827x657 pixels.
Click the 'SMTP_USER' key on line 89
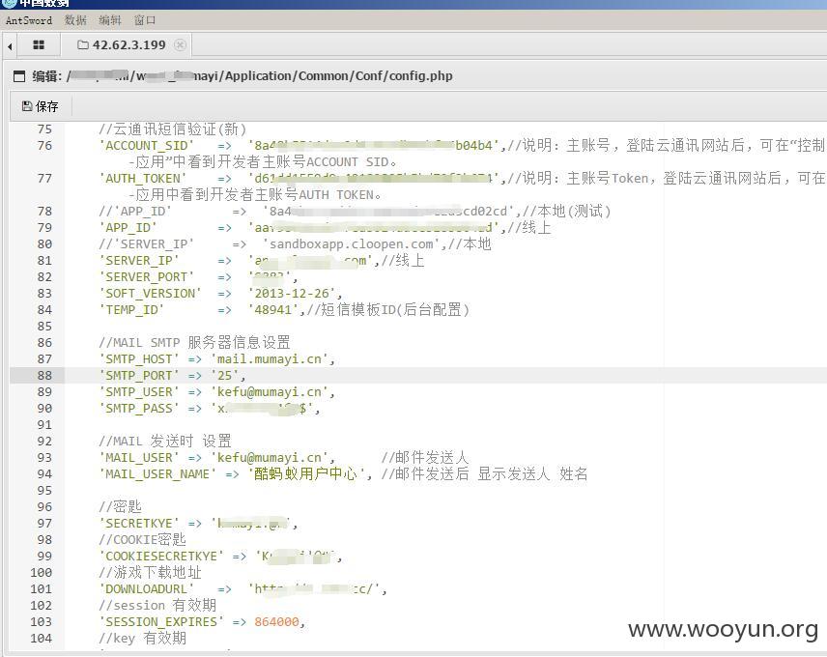tap(139, 391)
